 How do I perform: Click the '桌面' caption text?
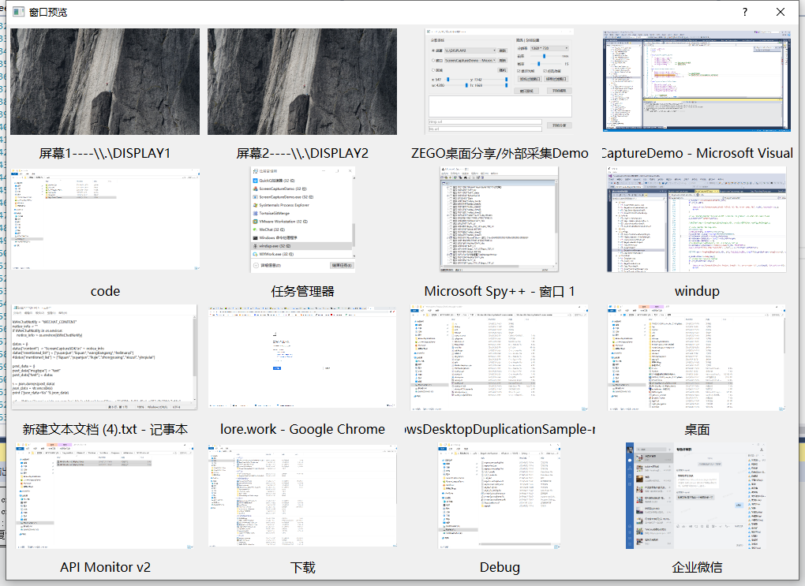coord(697,430)
